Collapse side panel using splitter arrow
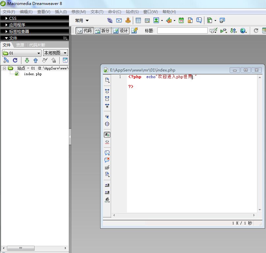Viewport: 266px width, 253px height. [x=70, y=136]
